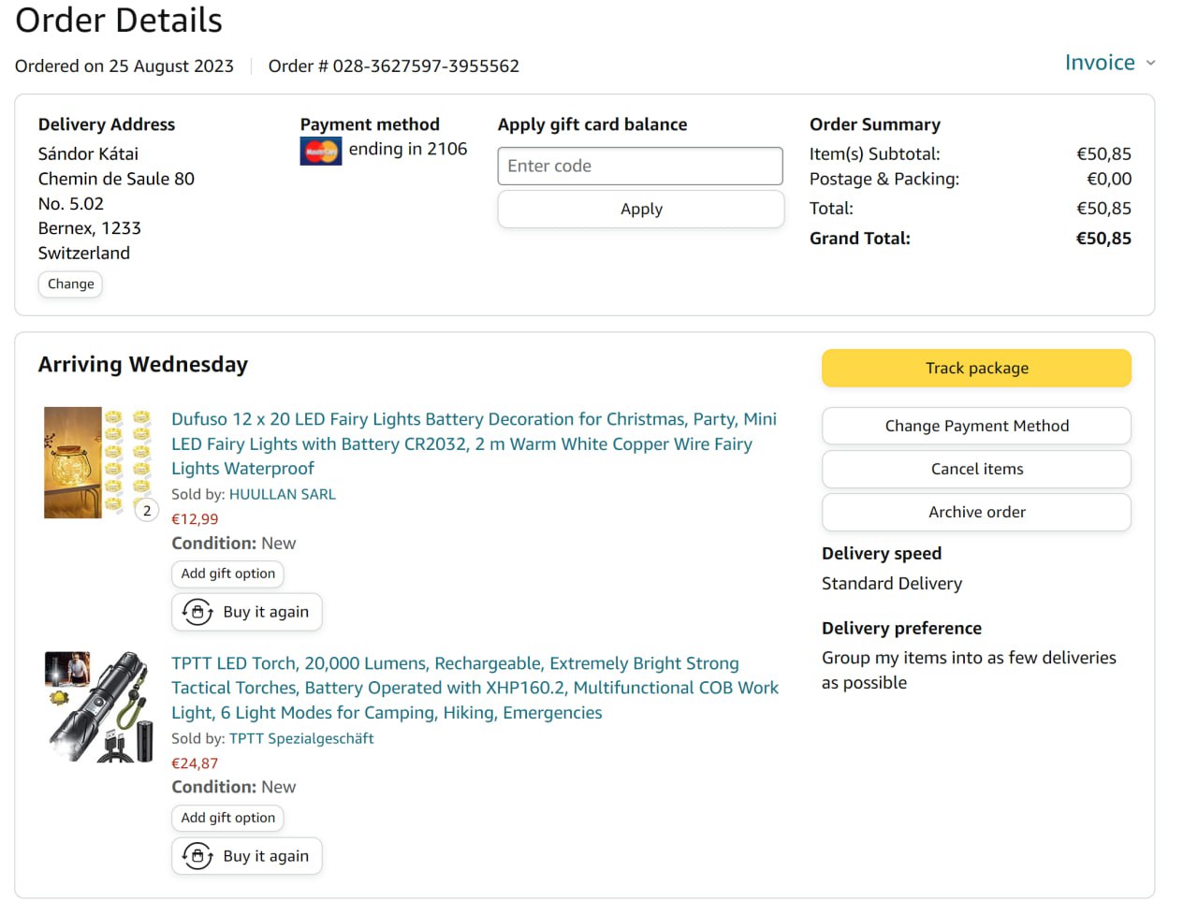Screen dimensions: 1198x901
Task: Add gift option for the fairy lights
Action: (x=227, y=574)
